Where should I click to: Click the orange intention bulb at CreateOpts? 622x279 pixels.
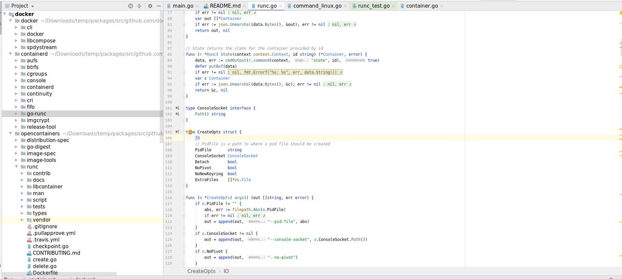pos(190,133)
